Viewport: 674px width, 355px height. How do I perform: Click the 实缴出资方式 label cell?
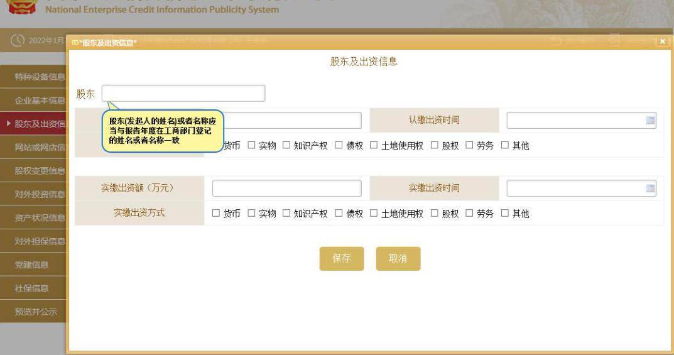139,213
